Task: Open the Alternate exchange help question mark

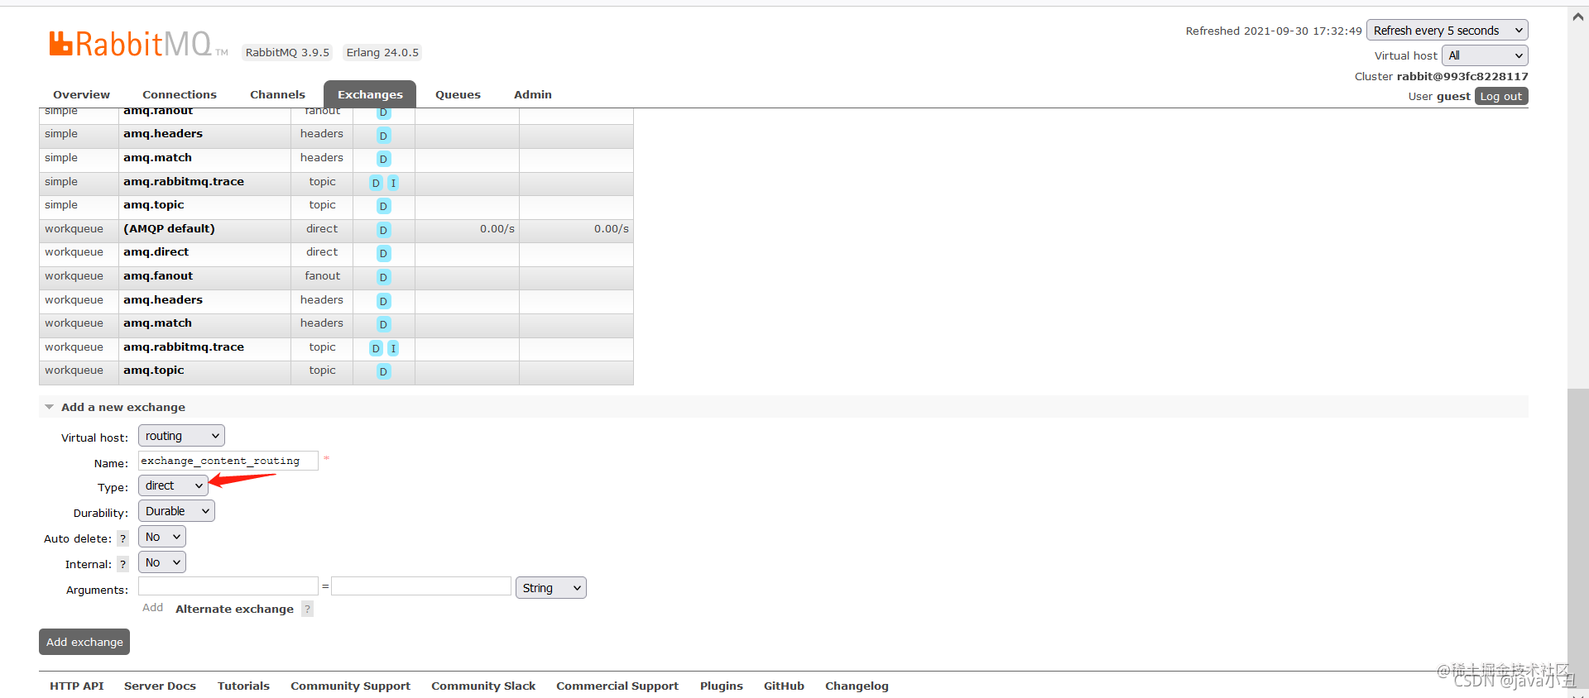Action: point(307,609)
